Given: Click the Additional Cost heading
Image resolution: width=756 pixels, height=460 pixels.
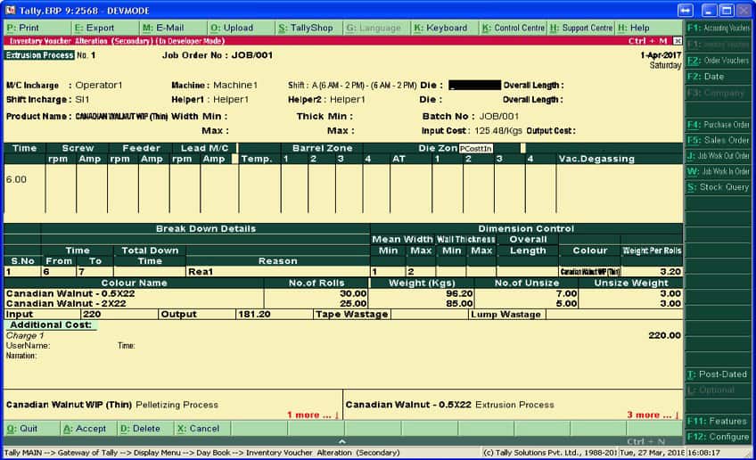Looking at the screenshot, I should click(x=51, y=325).
